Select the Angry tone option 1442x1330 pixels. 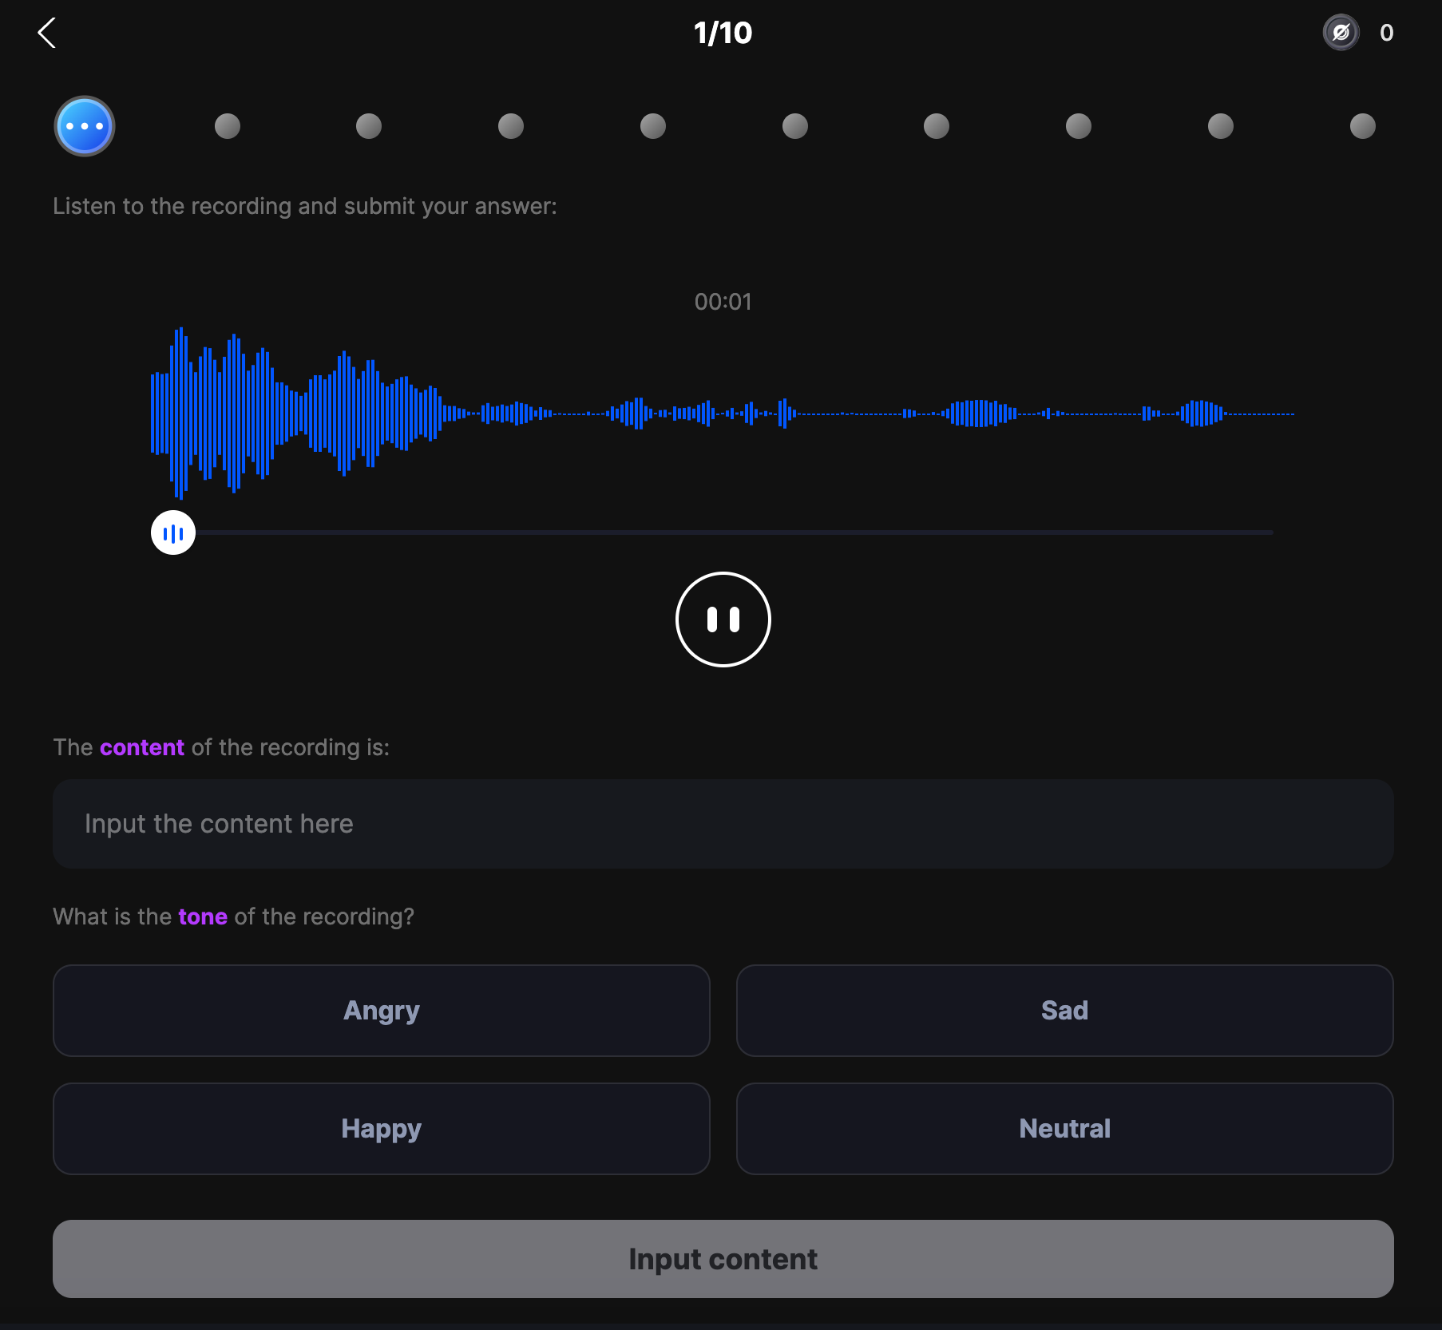[x=381, y=1011]
